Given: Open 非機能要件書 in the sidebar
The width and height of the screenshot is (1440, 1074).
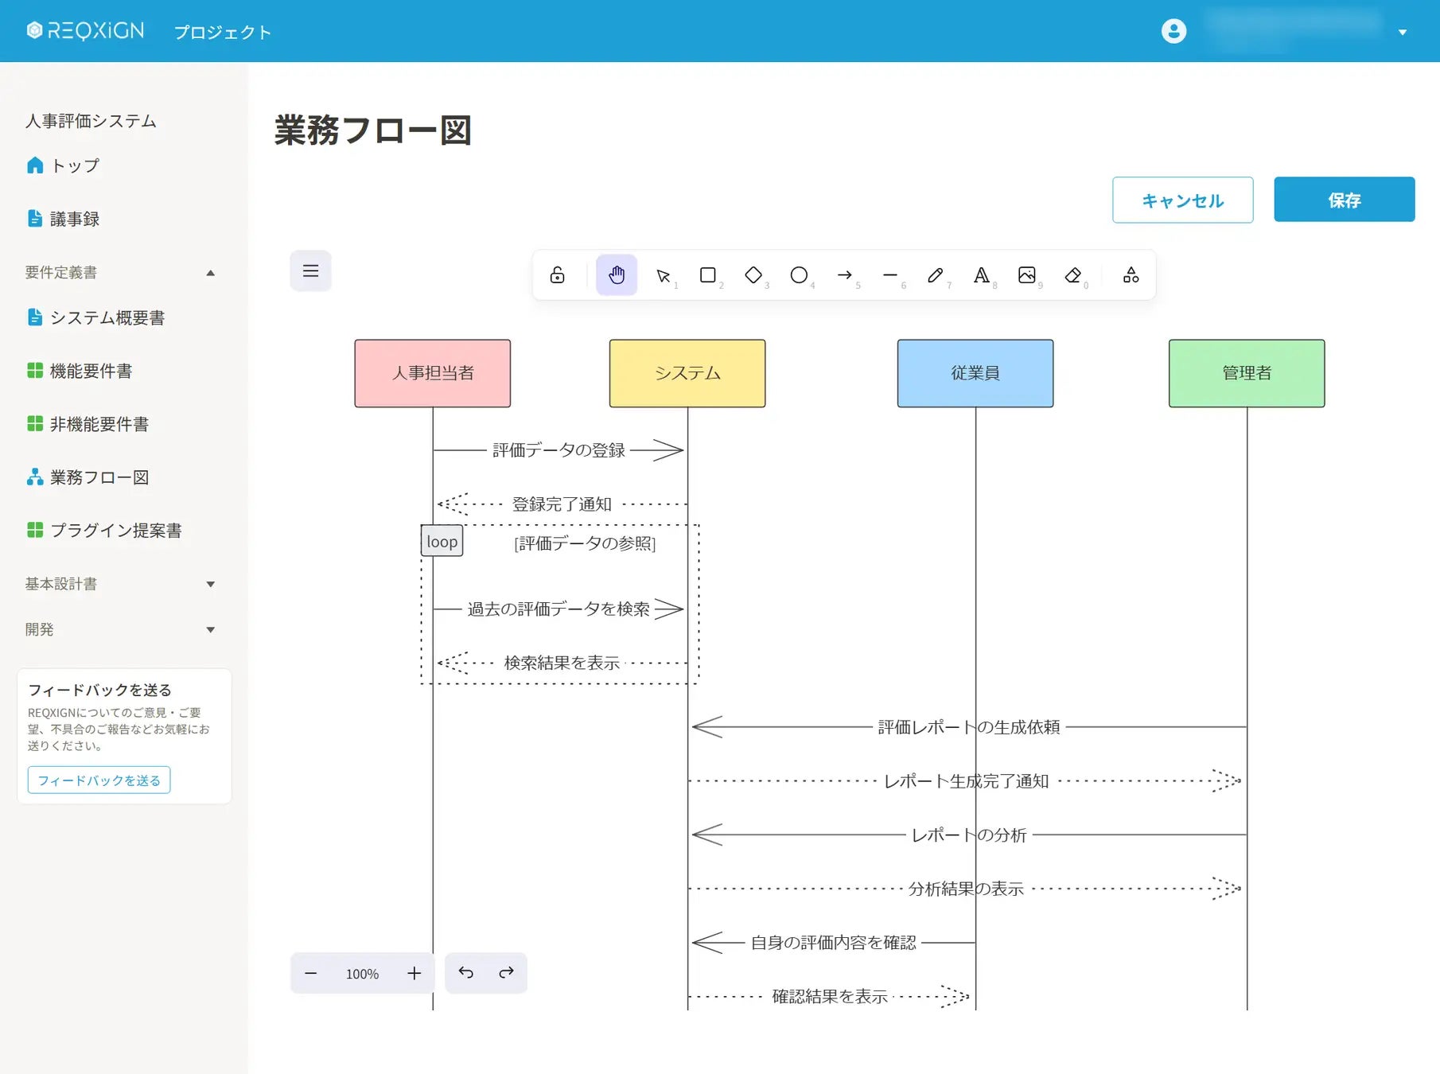Looking at the screenshot, I should (x=88, y=424).
